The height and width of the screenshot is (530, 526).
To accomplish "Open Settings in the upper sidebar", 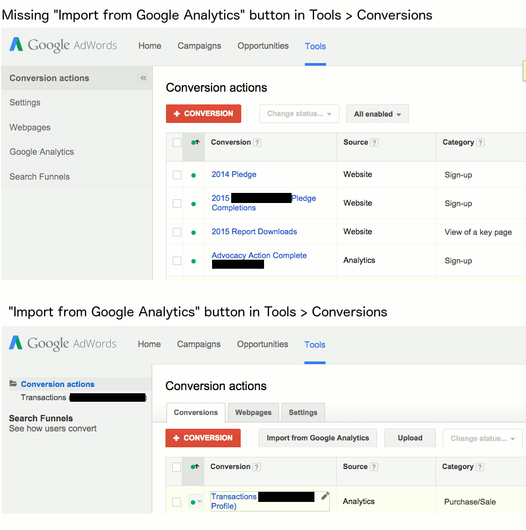I will click(x=25, y=102).
